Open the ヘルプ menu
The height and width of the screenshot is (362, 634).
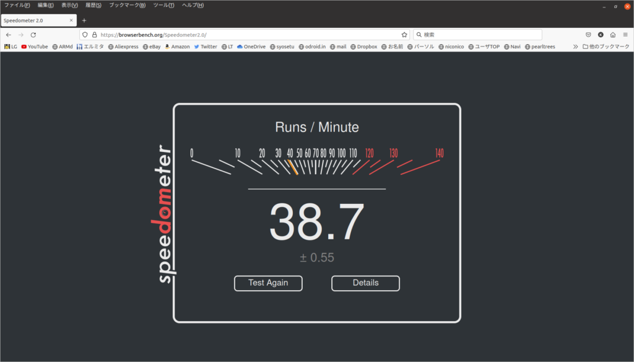[x=193, y=5]
